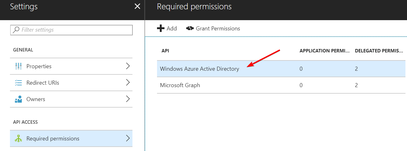Open the Redirect URIs settings item
407x151 pixels.
71,83
